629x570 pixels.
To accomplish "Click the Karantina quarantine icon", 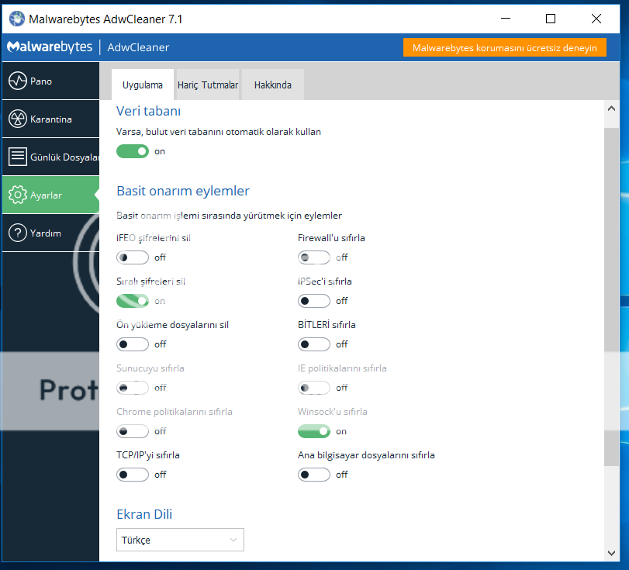I will pyautogui.click(x=17, y=119).
